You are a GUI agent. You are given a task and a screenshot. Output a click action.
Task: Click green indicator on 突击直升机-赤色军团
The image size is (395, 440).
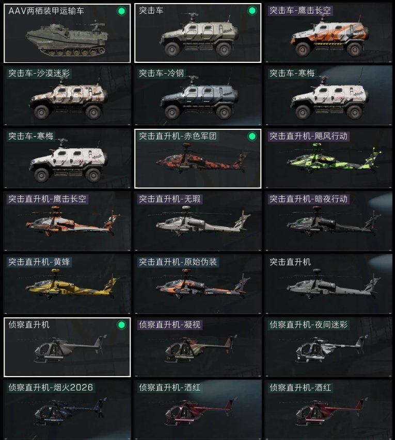252,137
